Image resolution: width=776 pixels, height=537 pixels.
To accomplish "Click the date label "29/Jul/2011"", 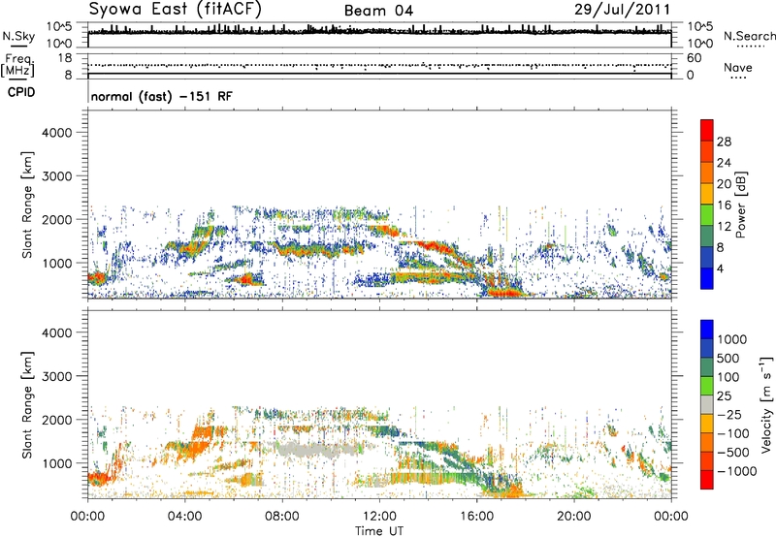I will 622,10.
